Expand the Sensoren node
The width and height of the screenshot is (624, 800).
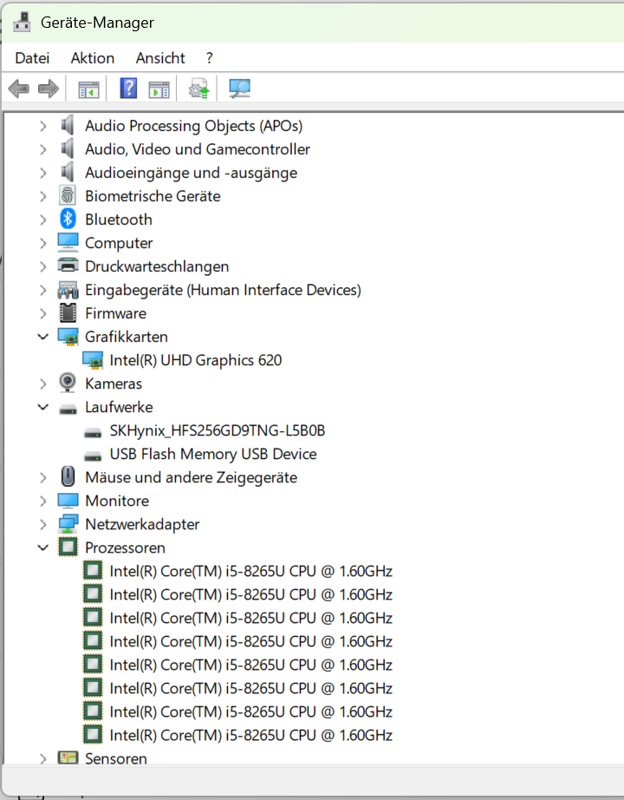(43, 758)
